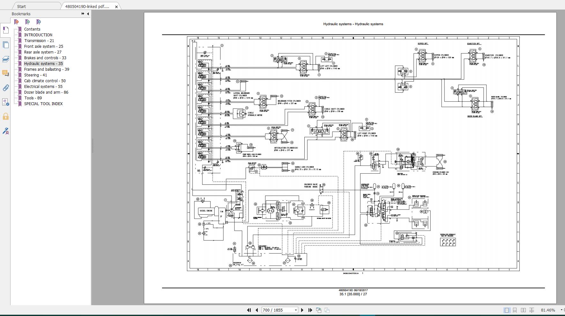This screenshot has width=565, height=316.
Task: Open the Attachments paperclip panel
Action: (5, 88)
